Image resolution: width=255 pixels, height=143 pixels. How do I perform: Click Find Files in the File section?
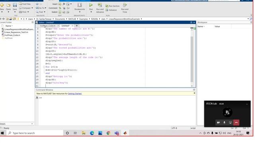pos(25,4)
